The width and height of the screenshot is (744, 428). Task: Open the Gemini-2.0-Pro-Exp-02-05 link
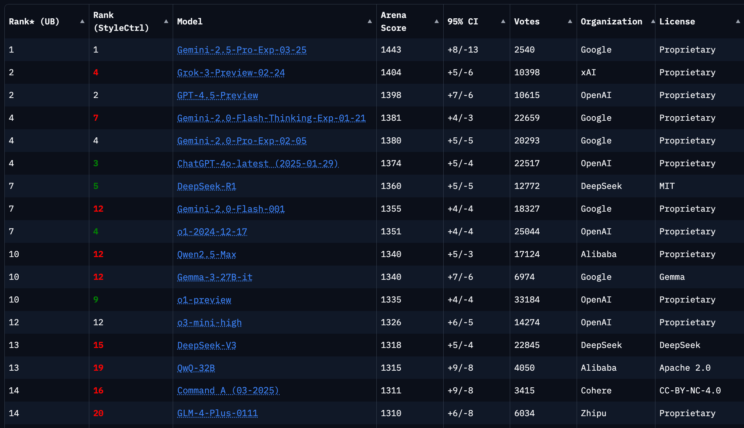point(242,141)
